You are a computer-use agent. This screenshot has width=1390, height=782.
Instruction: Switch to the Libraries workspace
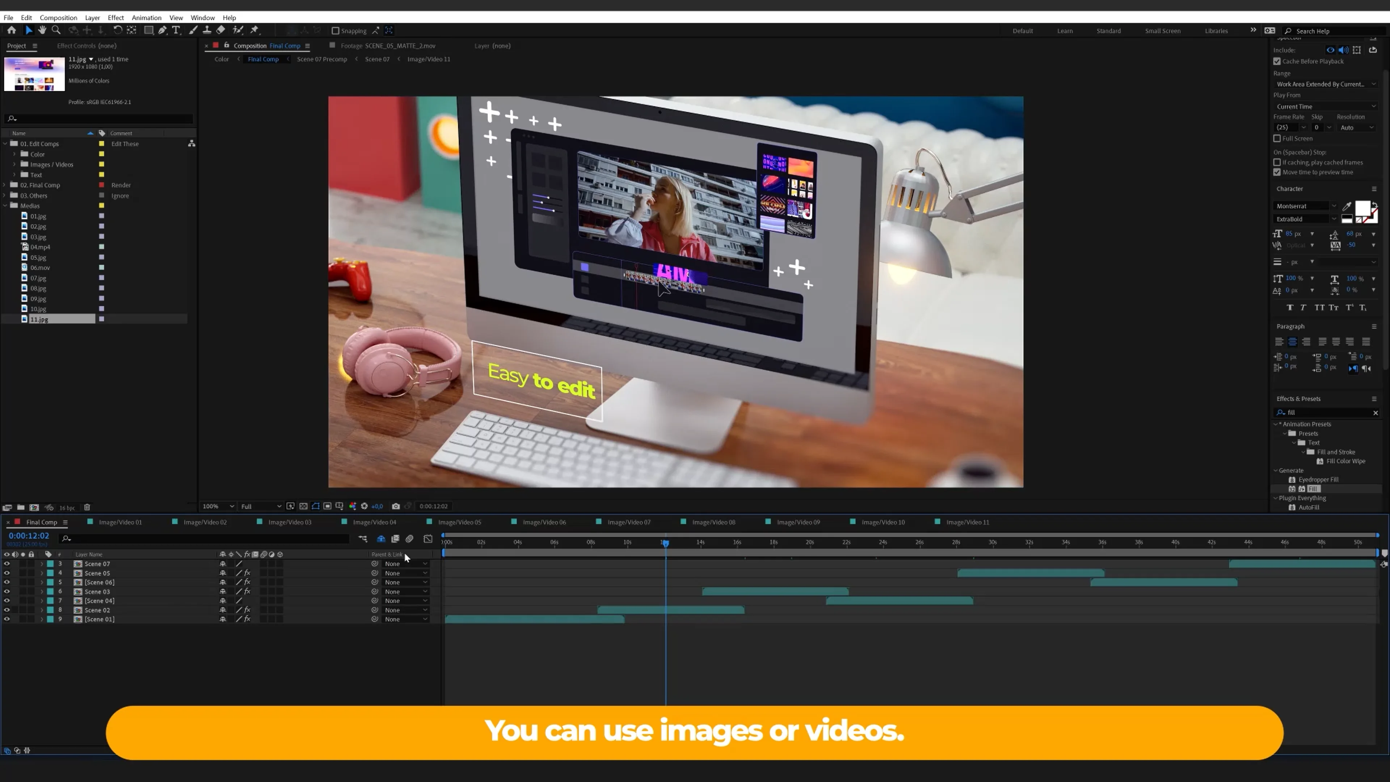[x=1216, y=31]
